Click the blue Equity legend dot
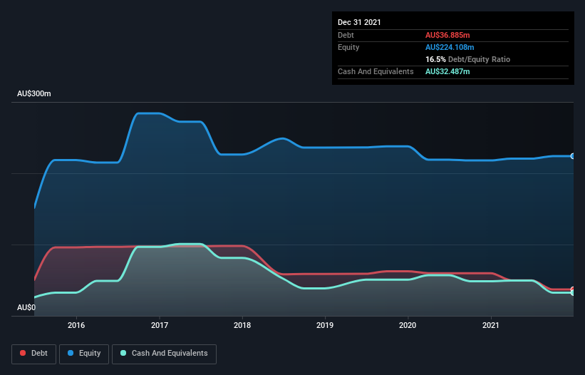585x375 pixels. (x=71, y=353)
